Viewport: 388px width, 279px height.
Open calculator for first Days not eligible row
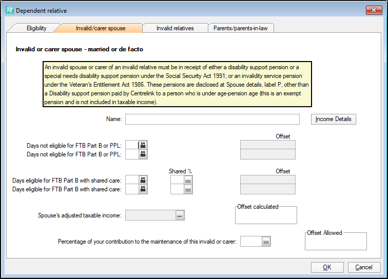[143, 145]
